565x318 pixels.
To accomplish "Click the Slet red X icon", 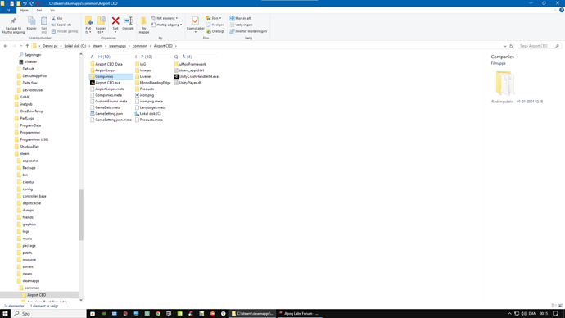I will (115, 21).
